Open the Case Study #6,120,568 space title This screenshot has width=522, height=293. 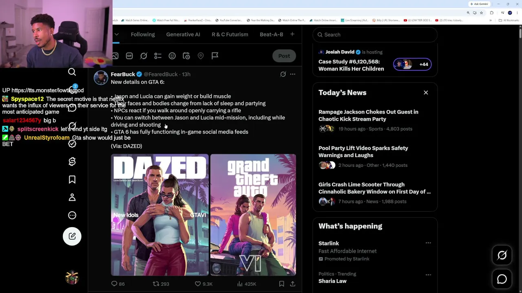(351, 65)
